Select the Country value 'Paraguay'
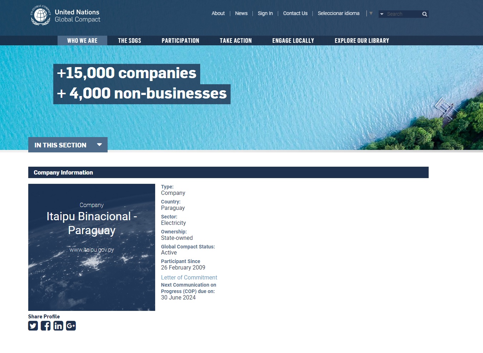The width and height of the screenshot is (483, 353). tap(173, 208)
